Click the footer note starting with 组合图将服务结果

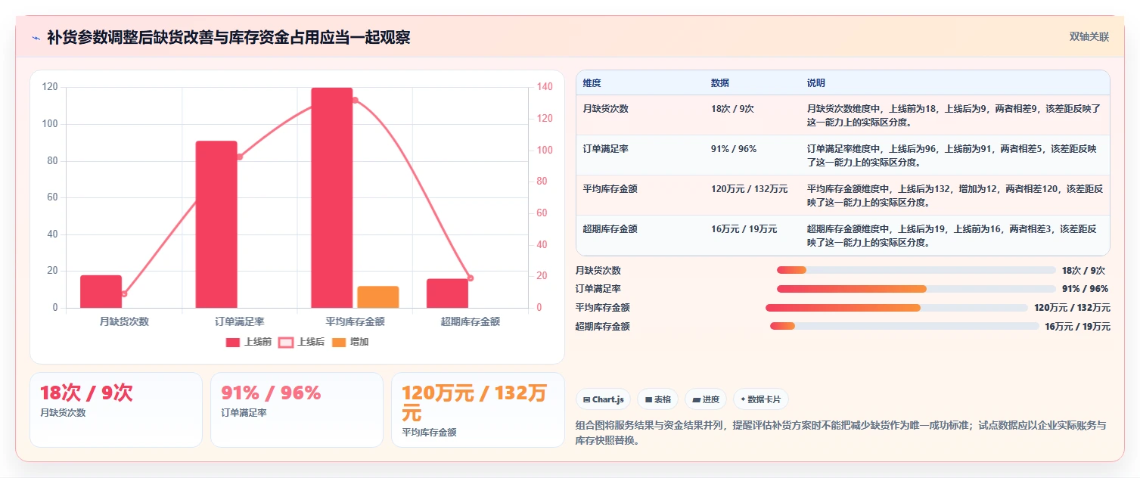click(841, 432)
